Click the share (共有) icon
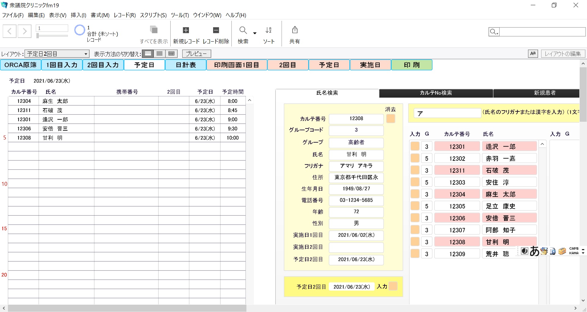Viewport: 587px width, 312px height. (x=295, y=30)
